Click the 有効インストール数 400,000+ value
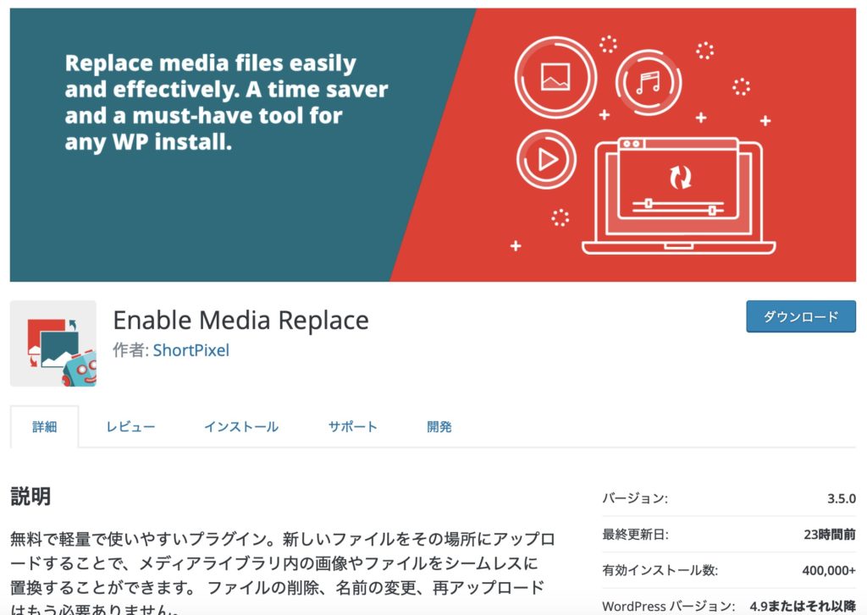867x615 pixels. pyautogui.click(x=828, y=570)
